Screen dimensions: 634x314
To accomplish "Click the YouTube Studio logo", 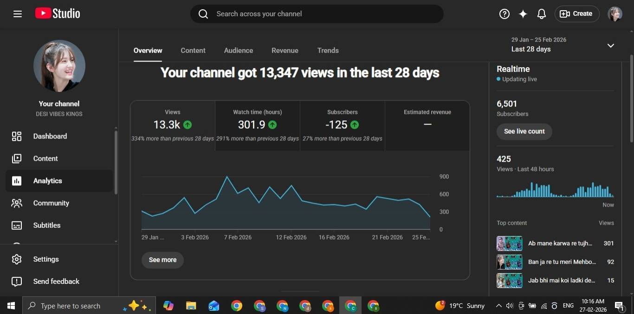I will (x=58, y=14).
